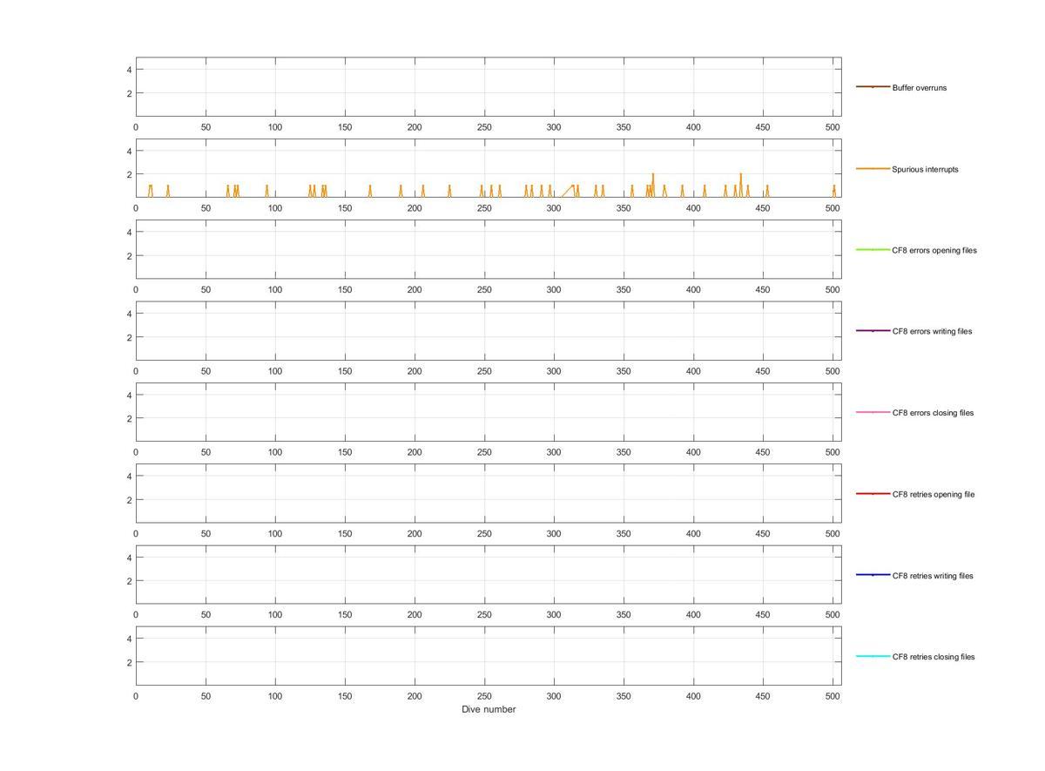This screenshot has height=771, width=1045.
Task: Click the diagonal orange segment near dive 310
Action: tap(568, 191)
